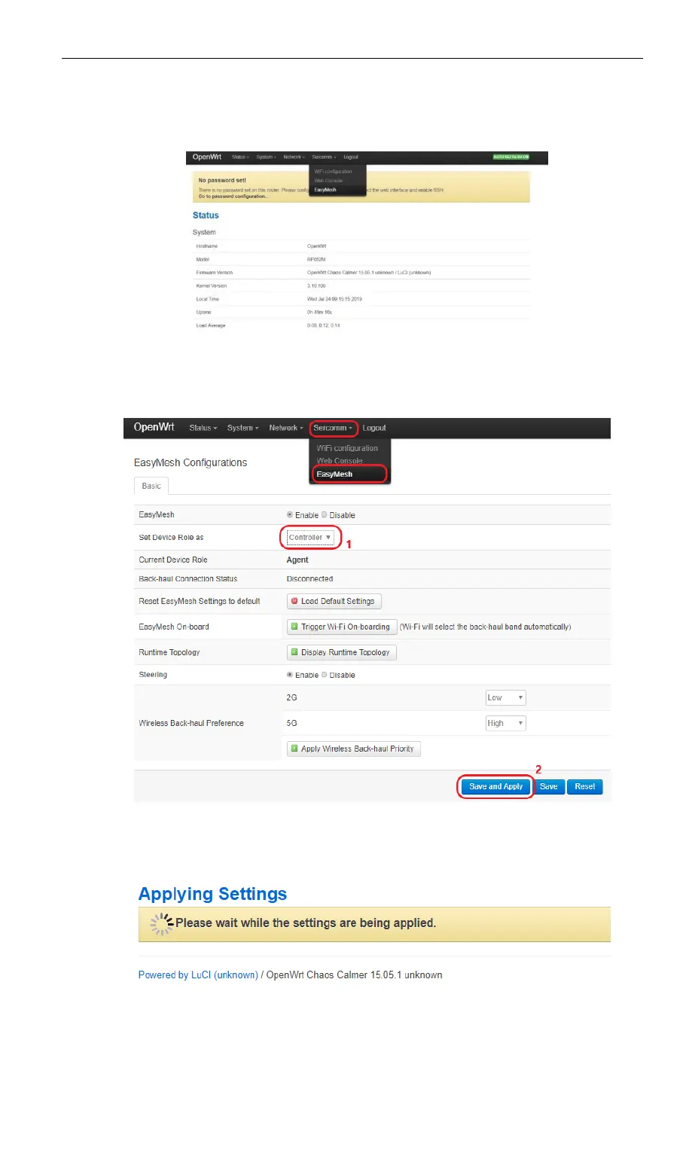Choose WiFi configuration in the EasyMesh page Sercomm menu
Image resolution: width=683 pixels, height=1153 pixels.
[348, 448]
